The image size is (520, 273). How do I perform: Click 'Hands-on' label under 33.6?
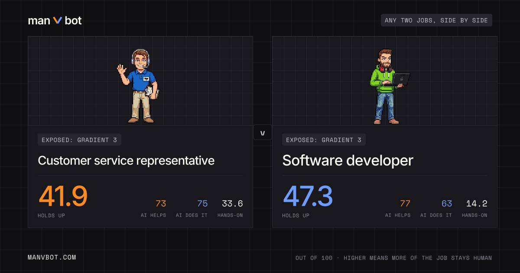230,215
